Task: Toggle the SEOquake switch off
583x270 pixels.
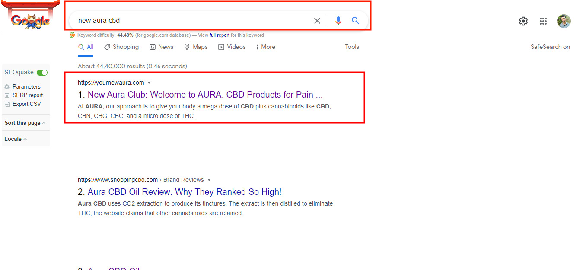Action: coord(42,73)
